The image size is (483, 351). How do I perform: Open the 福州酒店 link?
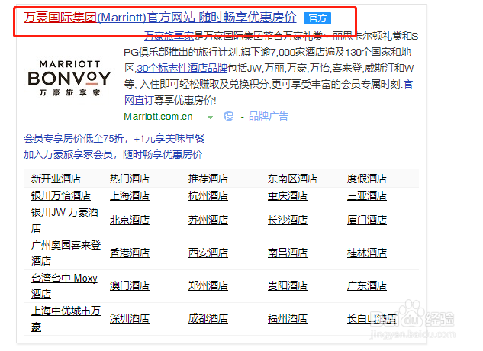(x=288, y=319)
